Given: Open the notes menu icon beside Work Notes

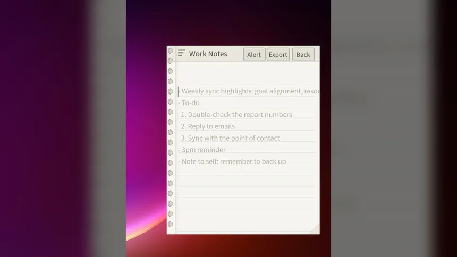Looking at the screenshot, I should (181, 53).
